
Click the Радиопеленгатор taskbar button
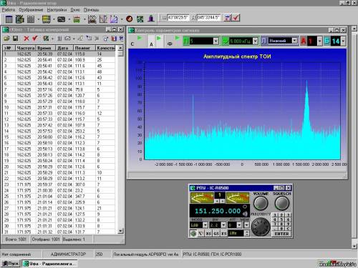49,264
